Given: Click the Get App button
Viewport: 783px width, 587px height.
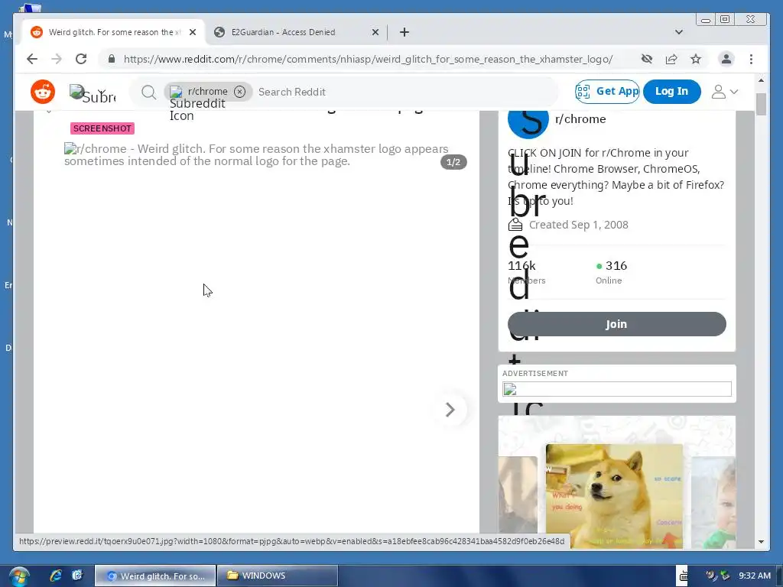Looking at the screenshot, I should click(607, 92).
